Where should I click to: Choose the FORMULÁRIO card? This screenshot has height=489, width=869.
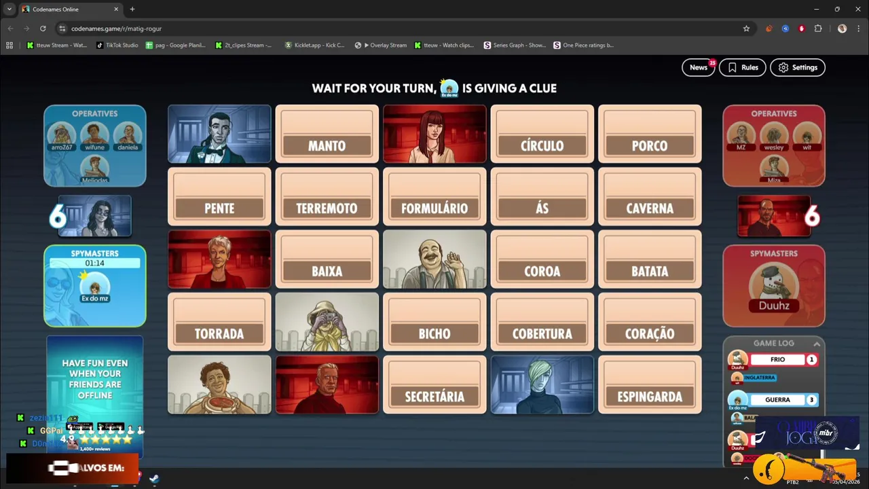434,196
